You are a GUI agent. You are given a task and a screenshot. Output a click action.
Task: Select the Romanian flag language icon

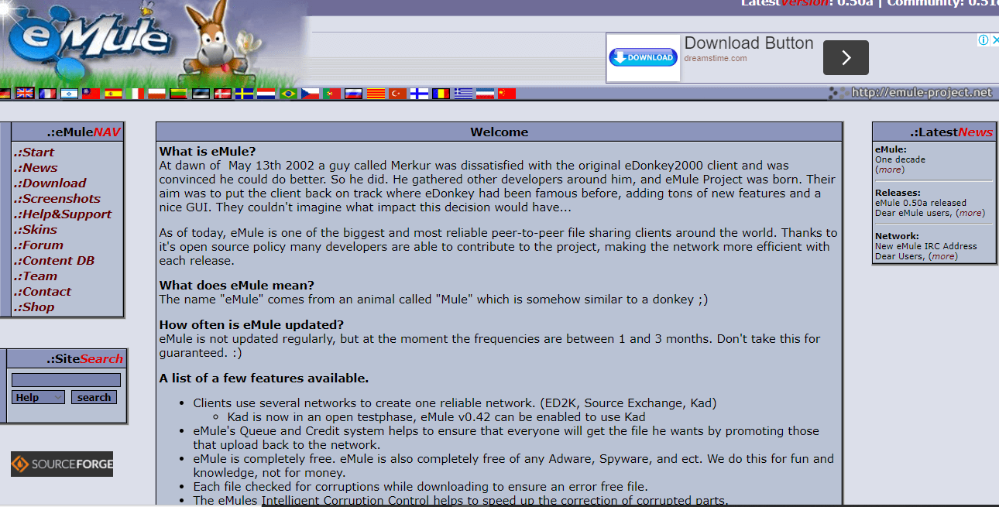coord(441,93)
